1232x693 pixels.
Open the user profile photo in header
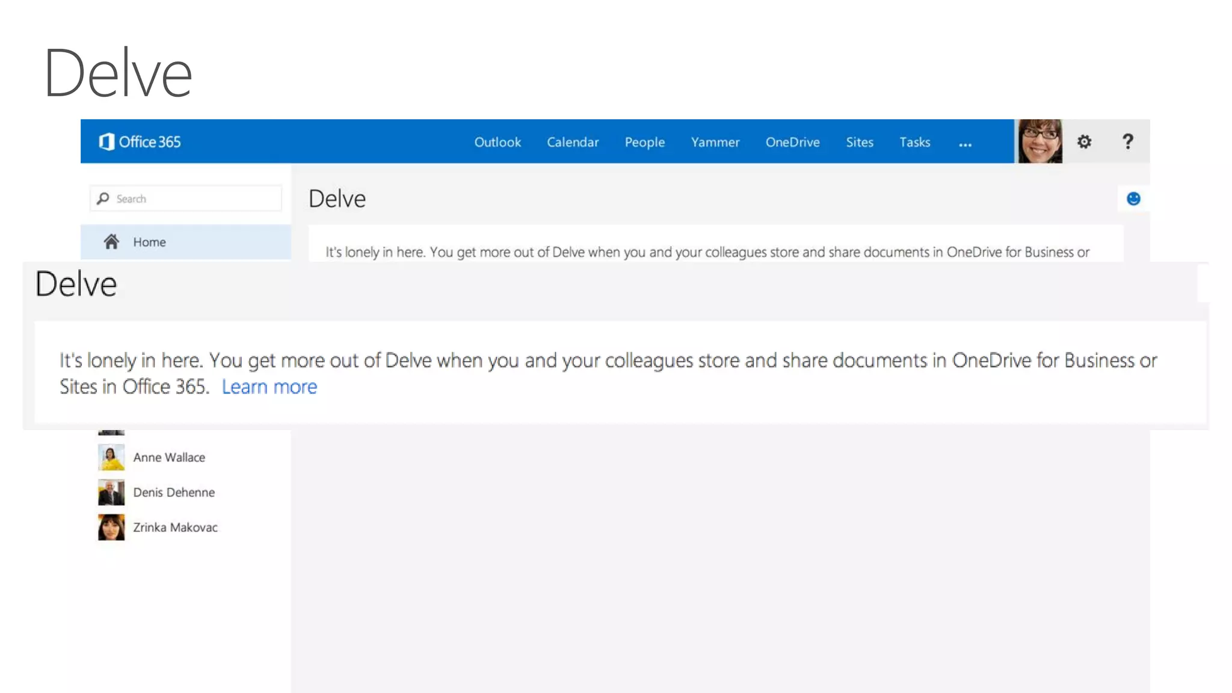[1039, 142]
